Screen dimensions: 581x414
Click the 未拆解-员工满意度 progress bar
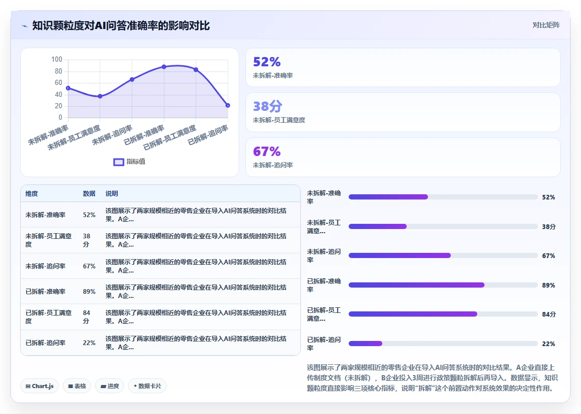tap(443, 226)
